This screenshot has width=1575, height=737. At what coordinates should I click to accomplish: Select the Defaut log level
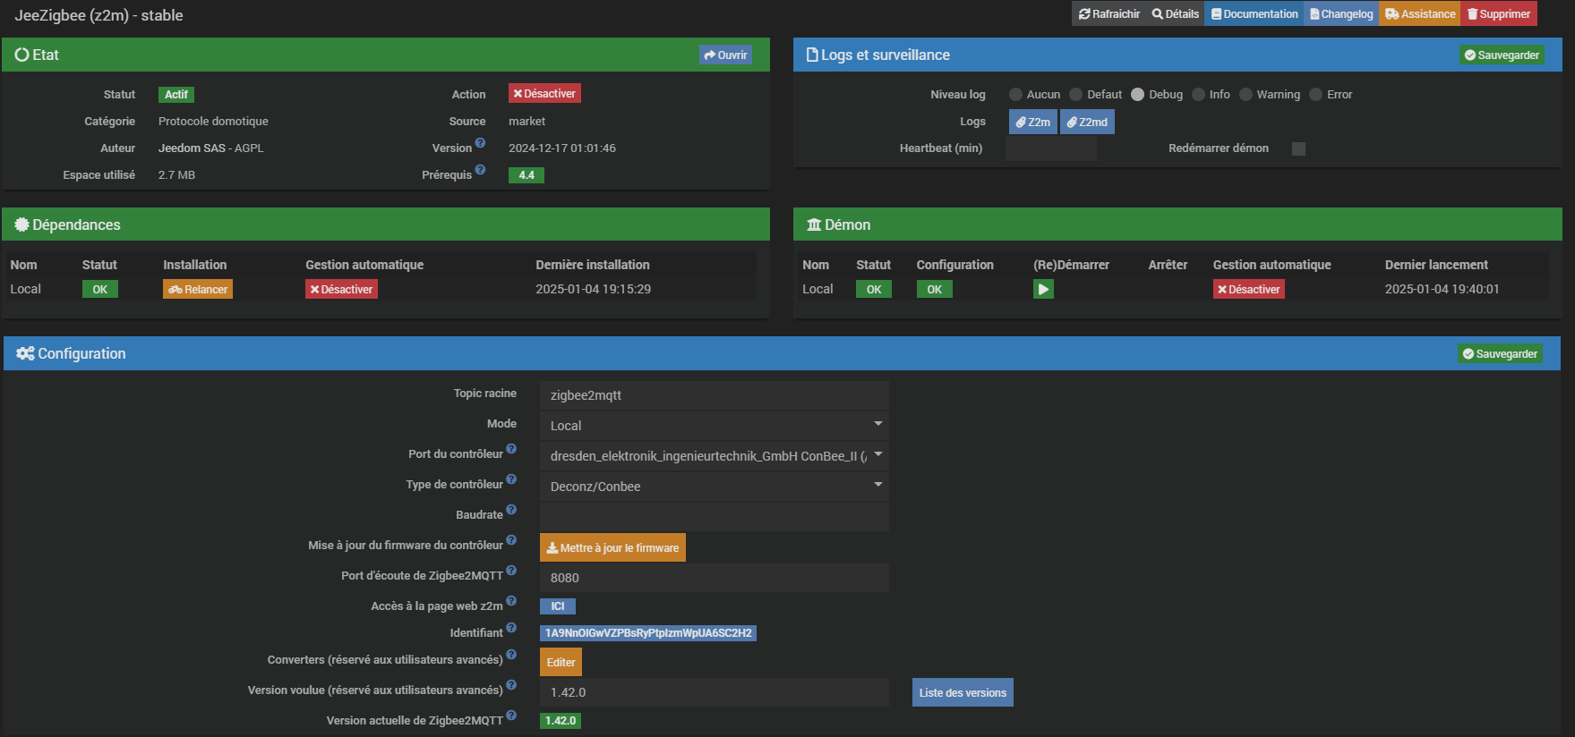[1076, 94]
